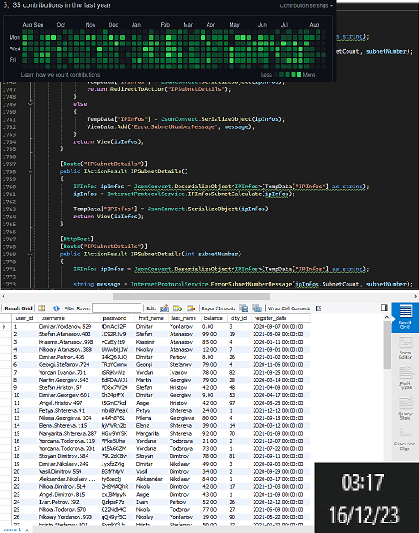
Task: Toggle the side panel visibility icon
Action: pyautogui.click(x=384, y=308)
